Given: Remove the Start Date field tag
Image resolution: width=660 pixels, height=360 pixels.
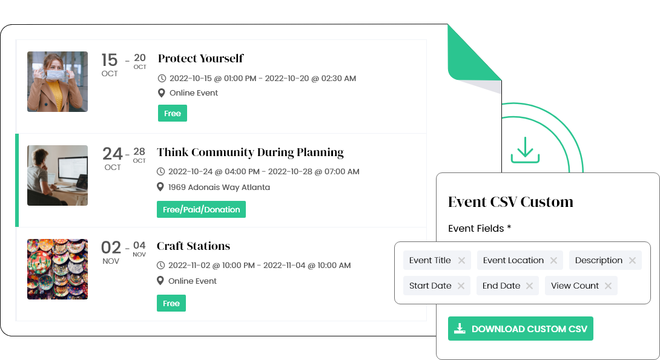Looking at the screenshot, I should pos(461,286).
